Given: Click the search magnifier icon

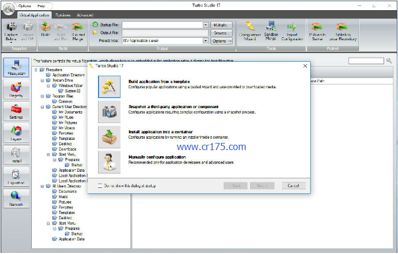Looking at the screenshot, I should (x=389, y=61).
